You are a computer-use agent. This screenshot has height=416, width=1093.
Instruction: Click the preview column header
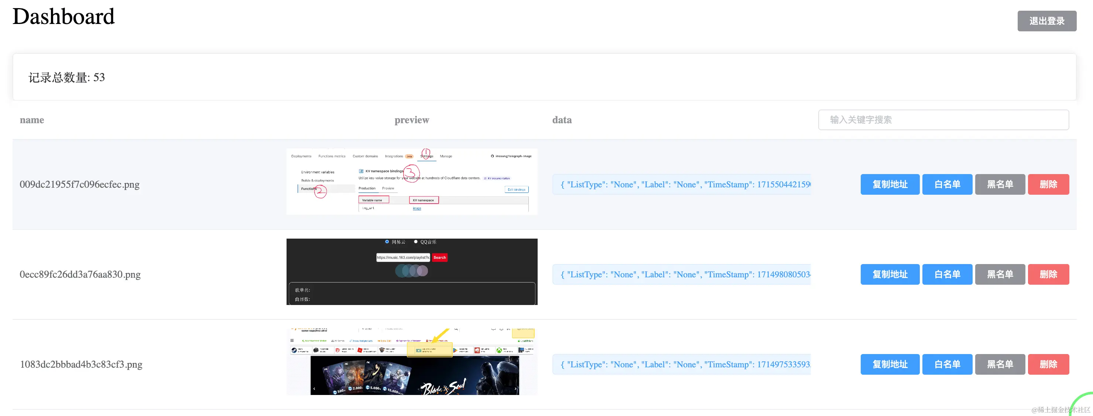(412, 120)
